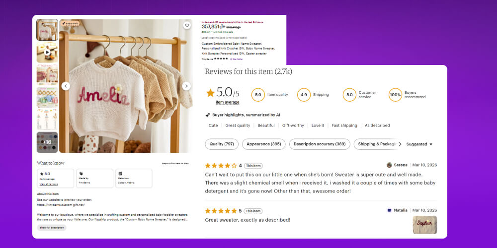Open the Suggested sort dropdown

pos(419,144)
